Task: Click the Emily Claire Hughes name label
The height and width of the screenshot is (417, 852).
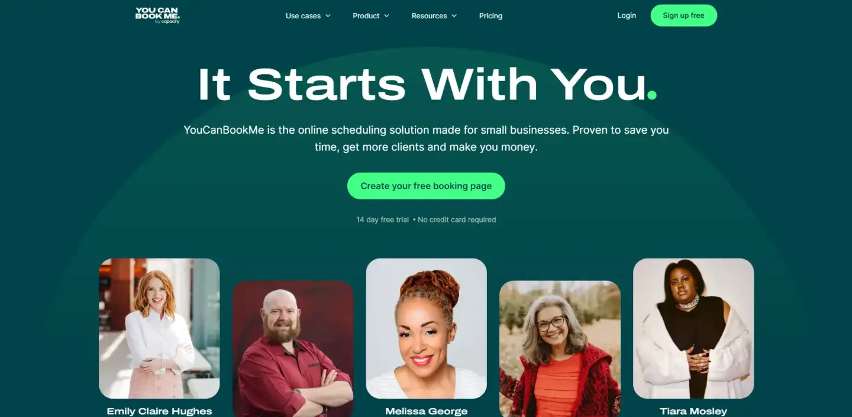Action: tap(159, 411)
